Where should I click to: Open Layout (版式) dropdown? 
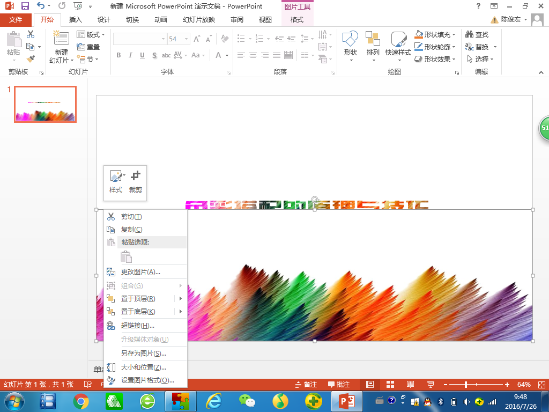pyautogui.click(x=91, y=35)
